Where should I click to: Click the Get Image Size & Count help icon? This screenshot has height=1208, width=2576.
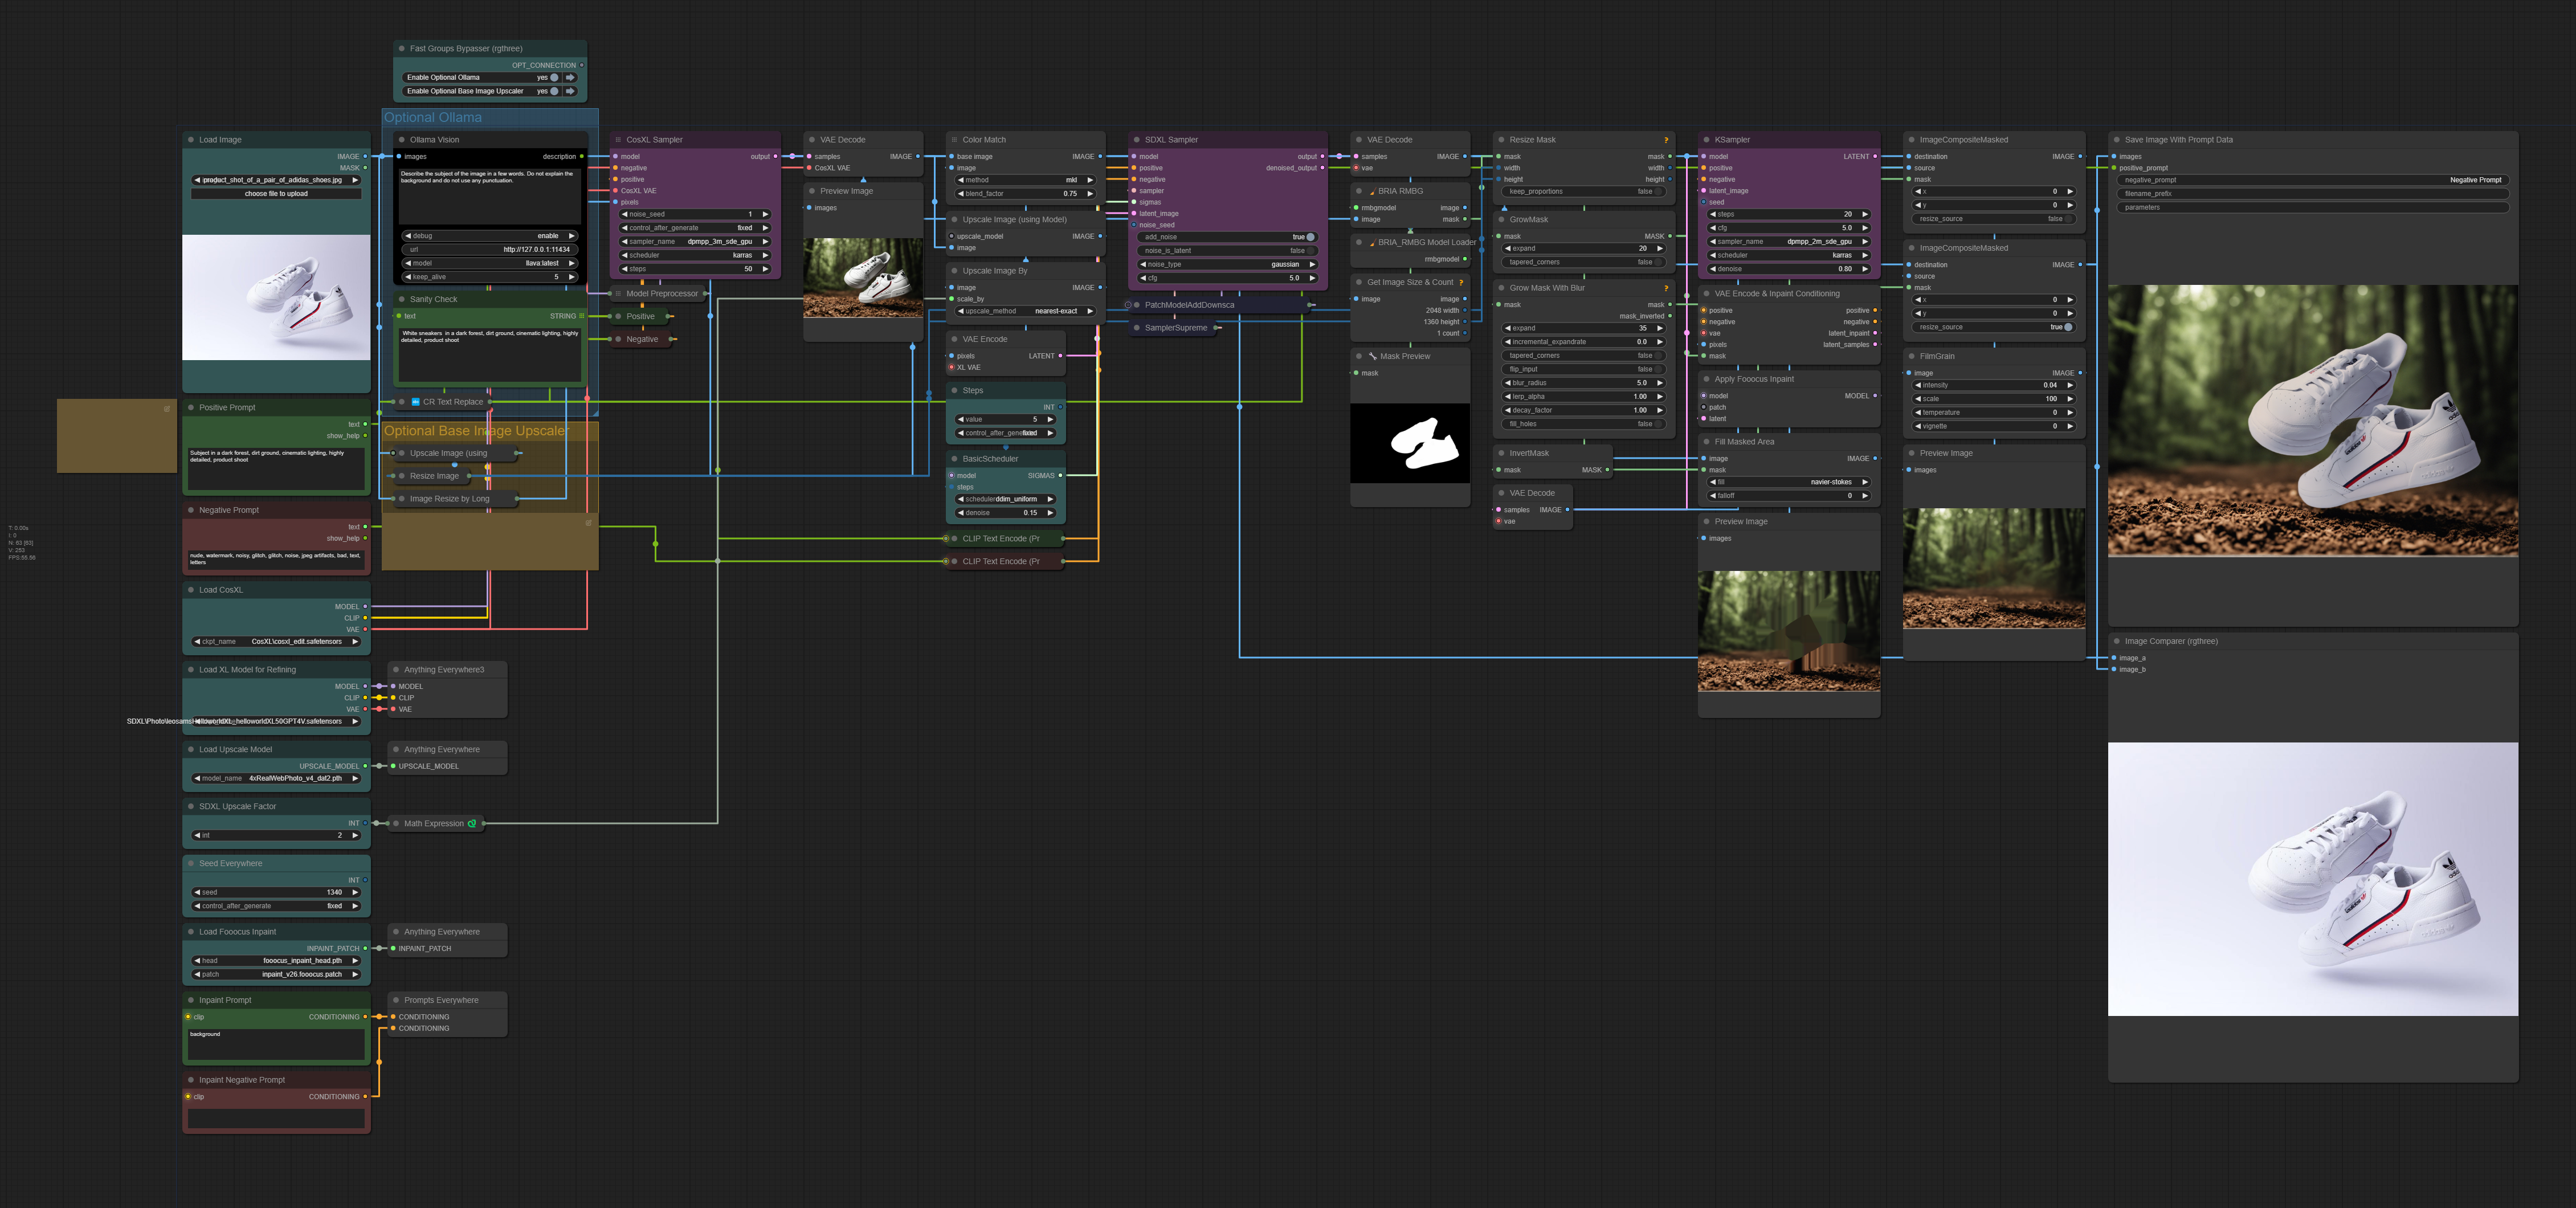point(1461,282)
